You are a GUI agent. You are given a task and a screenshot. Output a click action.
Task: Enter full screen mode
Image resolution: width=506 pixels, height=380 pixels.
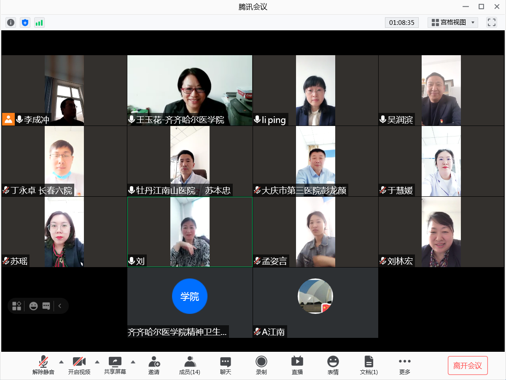(x=492, y=22)
